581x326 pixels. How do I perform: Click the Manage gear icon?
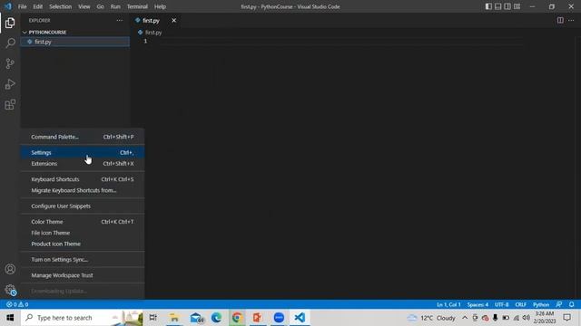point(10,290)
